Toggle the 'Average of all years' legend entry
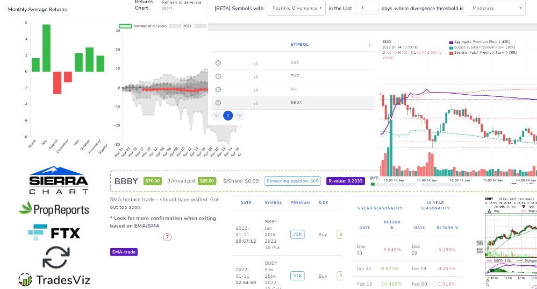The width and height of the screenshot is (537, 289). (x=143, y=26)
